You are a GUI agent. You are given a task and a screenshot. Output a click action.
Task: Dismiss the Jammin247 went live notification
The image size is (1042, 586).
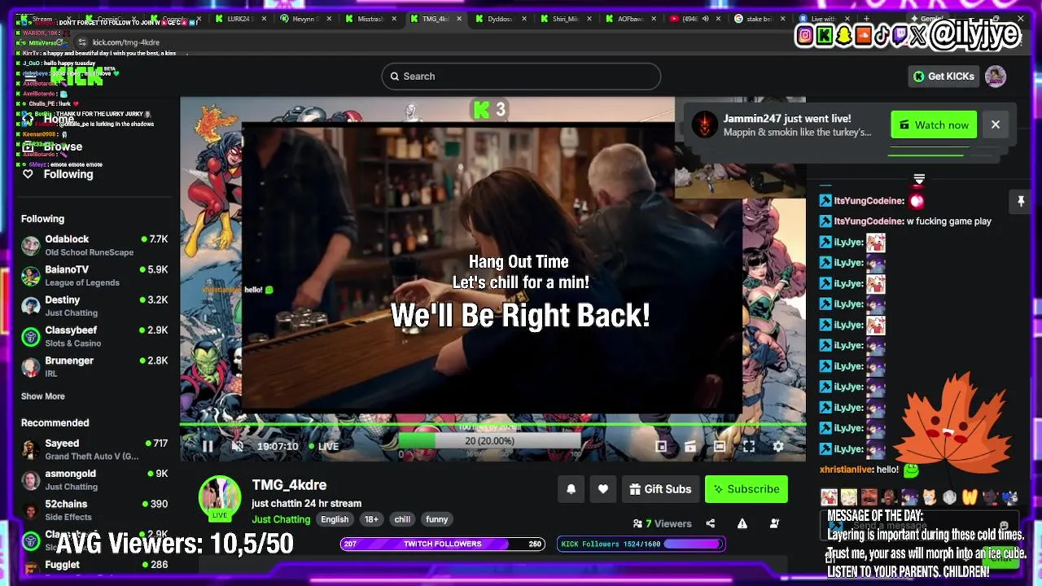996,125
